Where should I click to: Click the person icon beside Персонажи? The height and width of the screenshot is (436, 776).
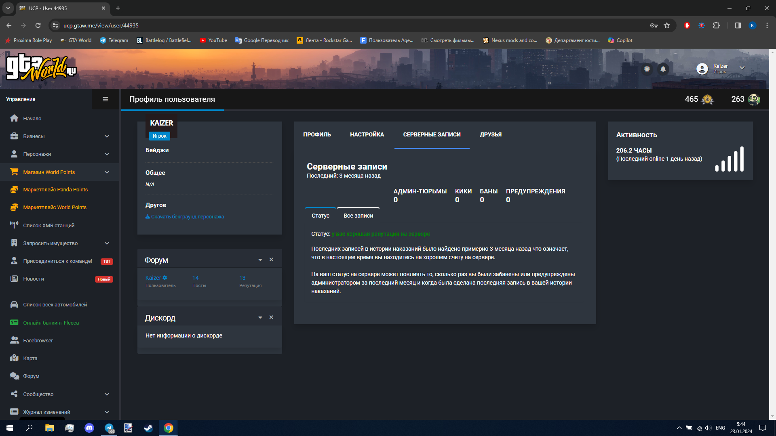click(14, 154)
